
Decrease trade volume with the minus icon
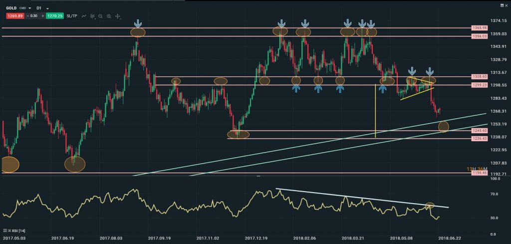coord(28,16)
